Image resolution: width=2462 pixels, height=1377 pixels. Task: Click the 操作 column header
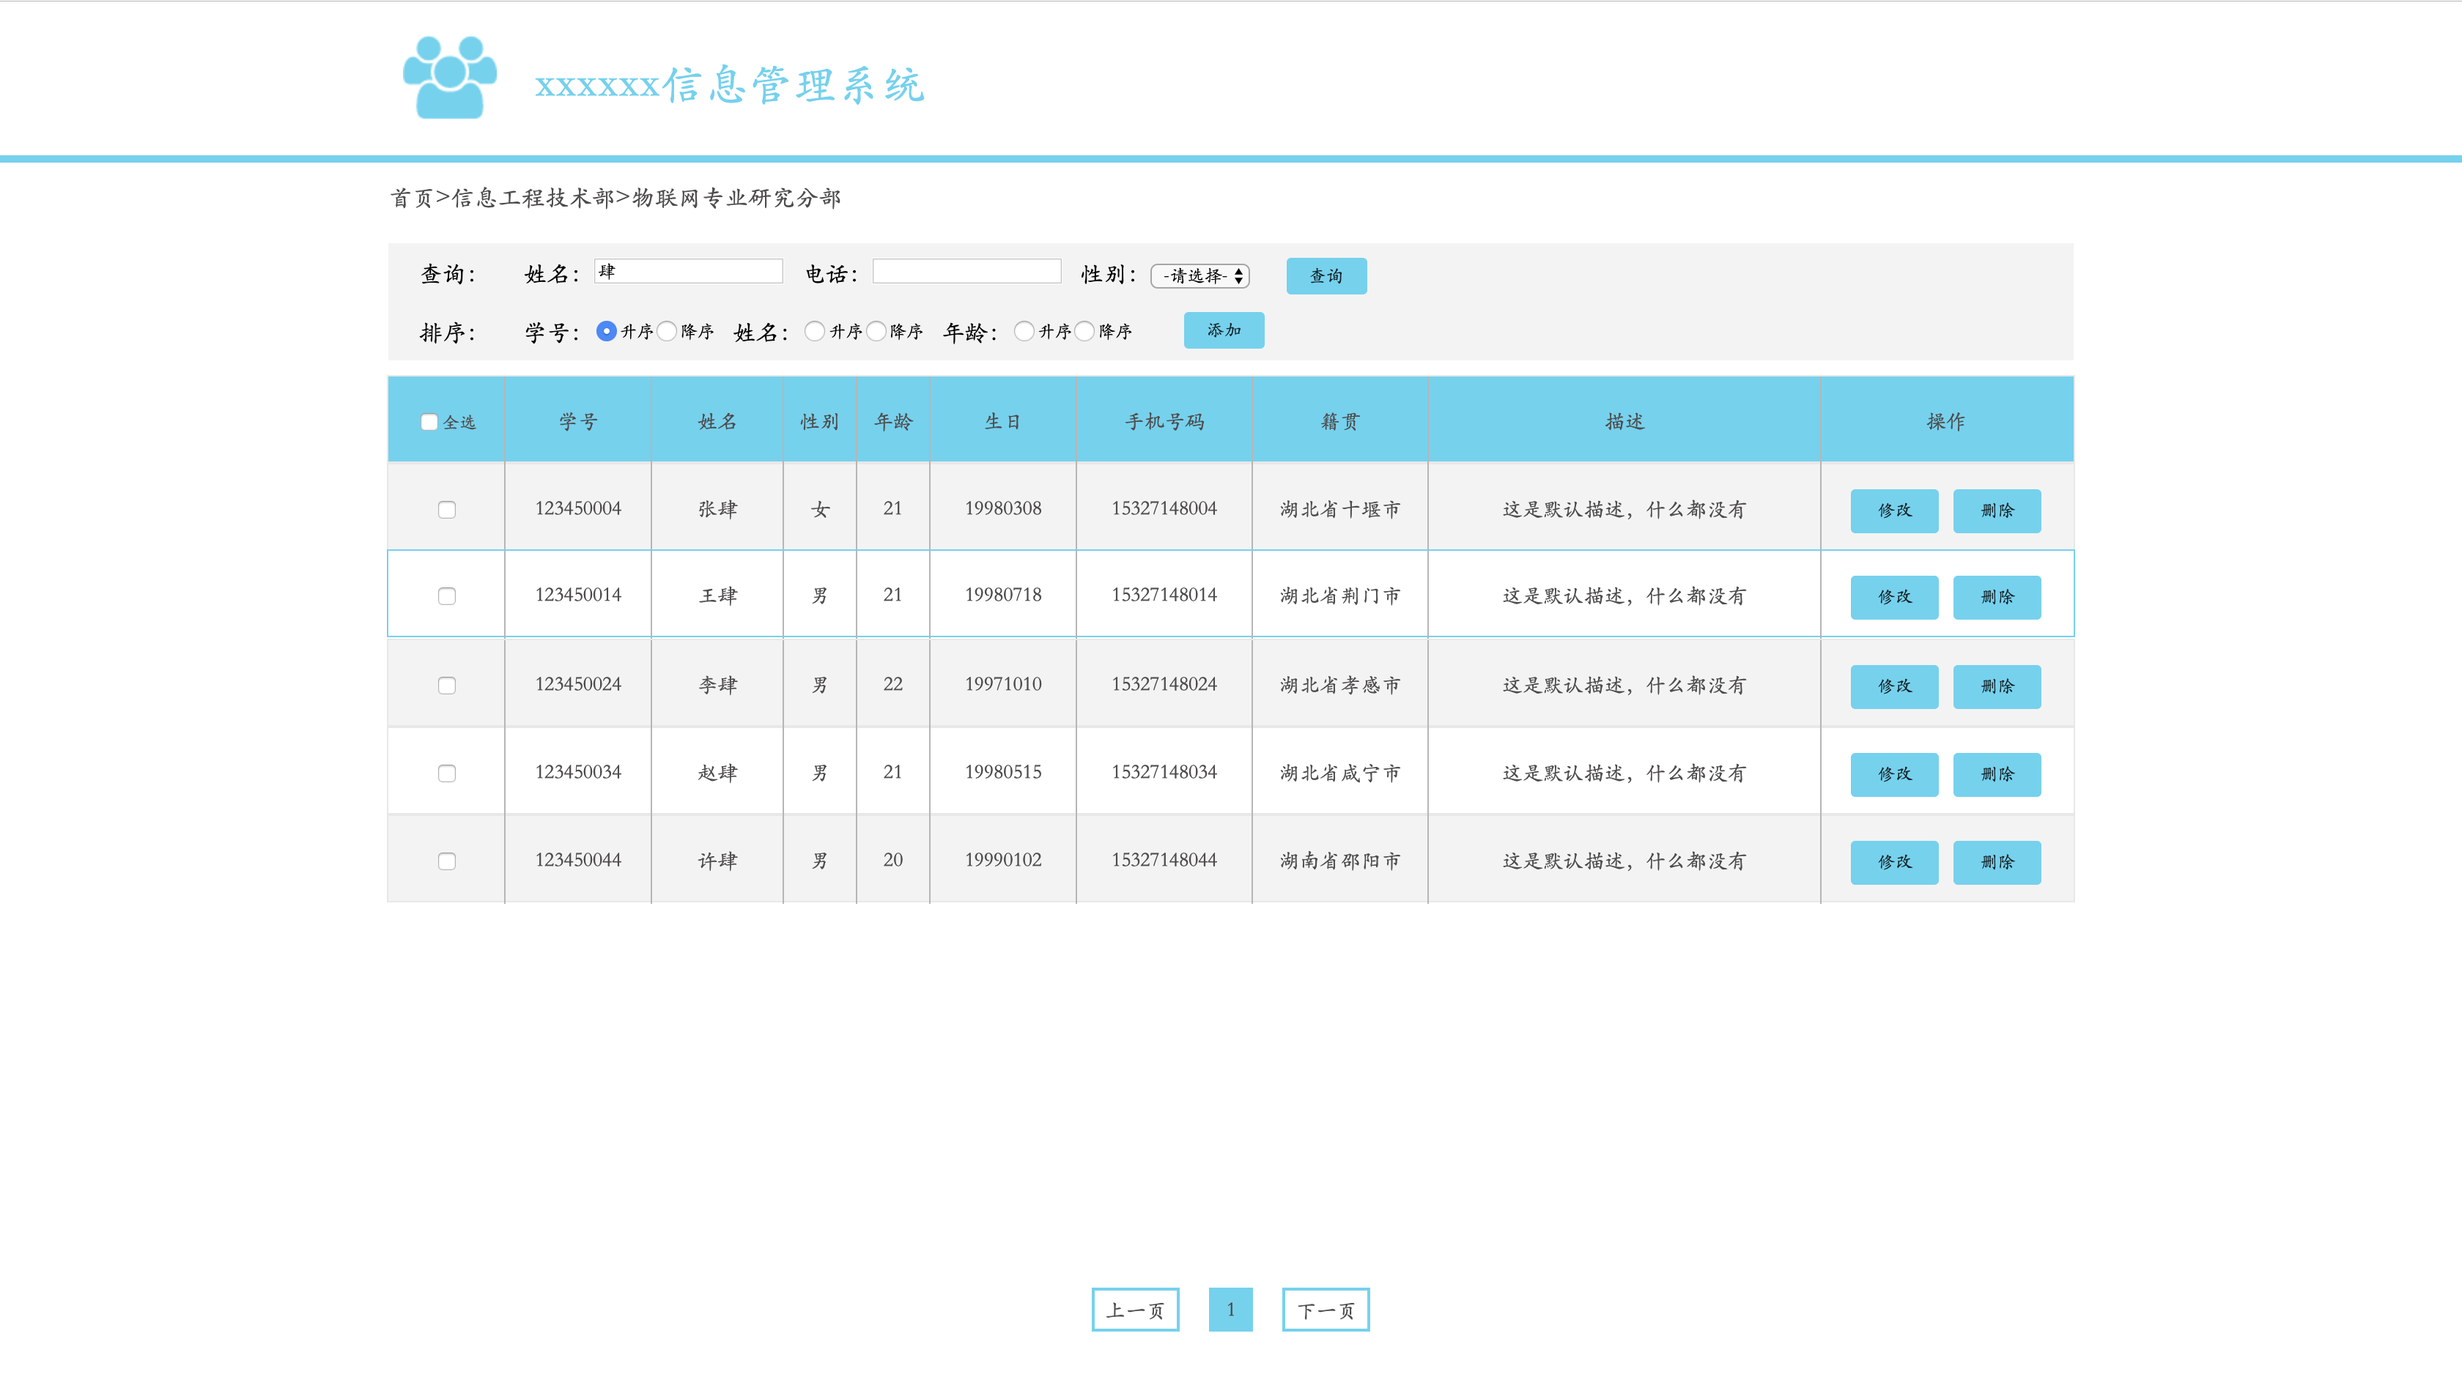coord(1946,421)
